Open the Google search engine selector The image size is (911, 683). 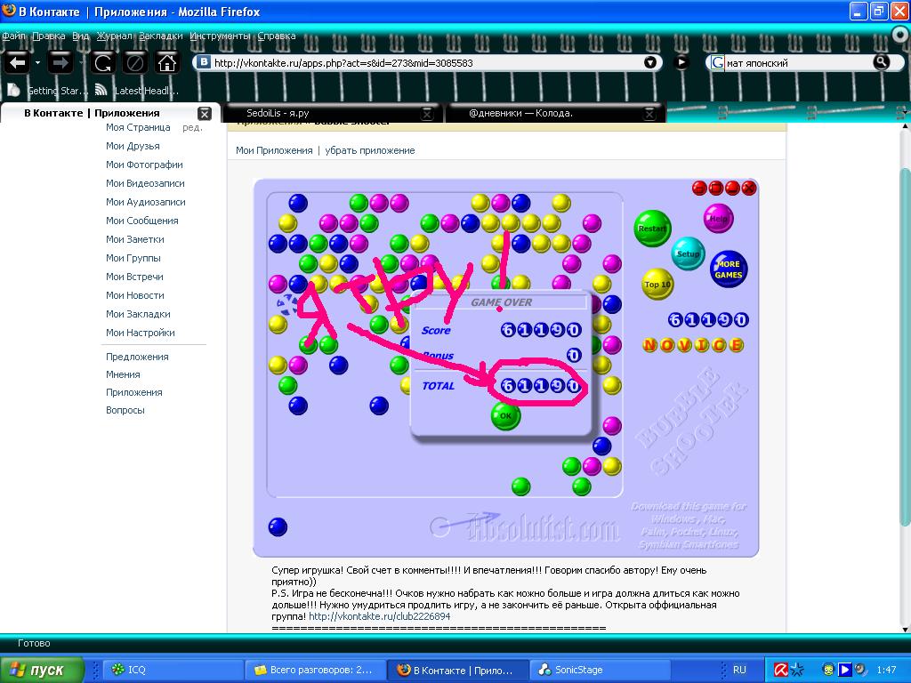coord(718,62)
